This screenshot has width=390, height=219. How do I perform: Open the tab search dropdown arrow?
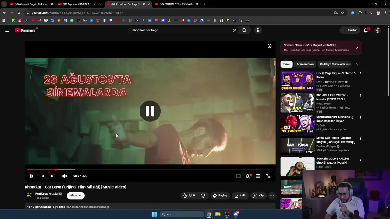click(4, 4)
